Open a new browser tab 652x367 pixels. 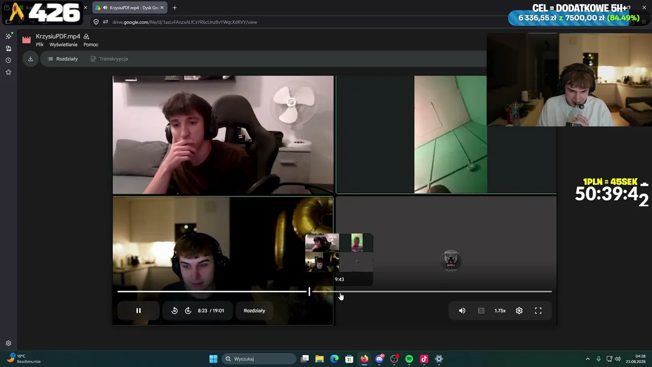point(175,8)
